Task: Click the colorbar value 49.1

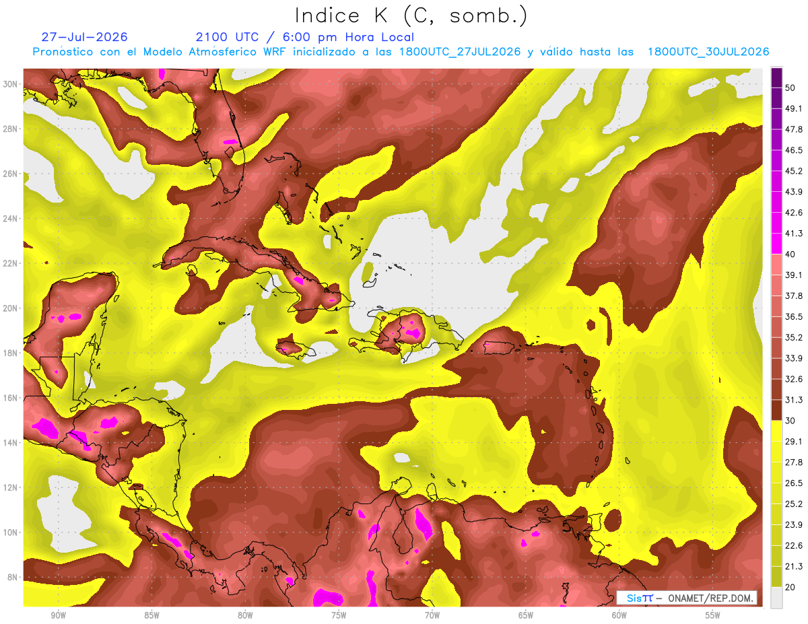Action: [793, 108]
